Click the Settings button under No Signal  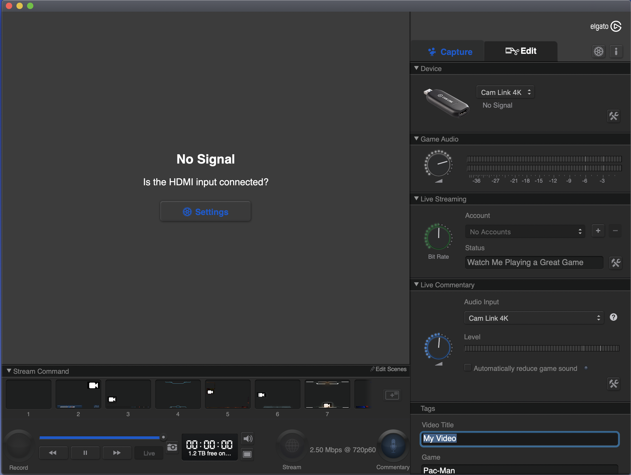click(x=205, y=212)
